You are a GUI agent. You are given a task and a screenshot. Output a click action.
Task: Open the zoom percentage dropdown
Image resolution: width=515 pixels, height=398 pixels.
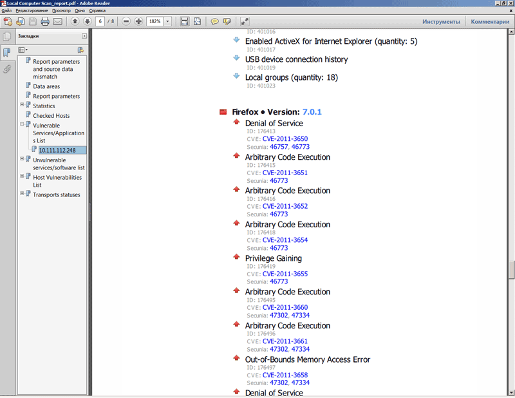pos(167,21)
